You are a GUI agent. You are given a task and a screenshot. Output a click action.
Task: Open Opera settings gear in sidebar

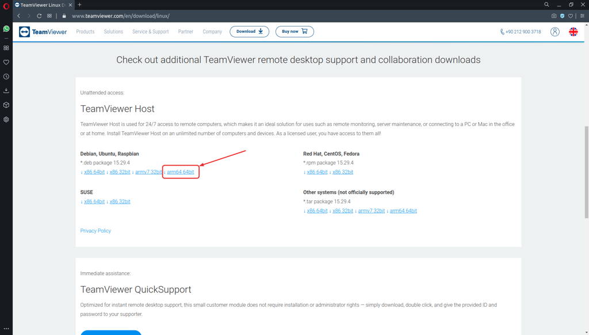[6, 119]
